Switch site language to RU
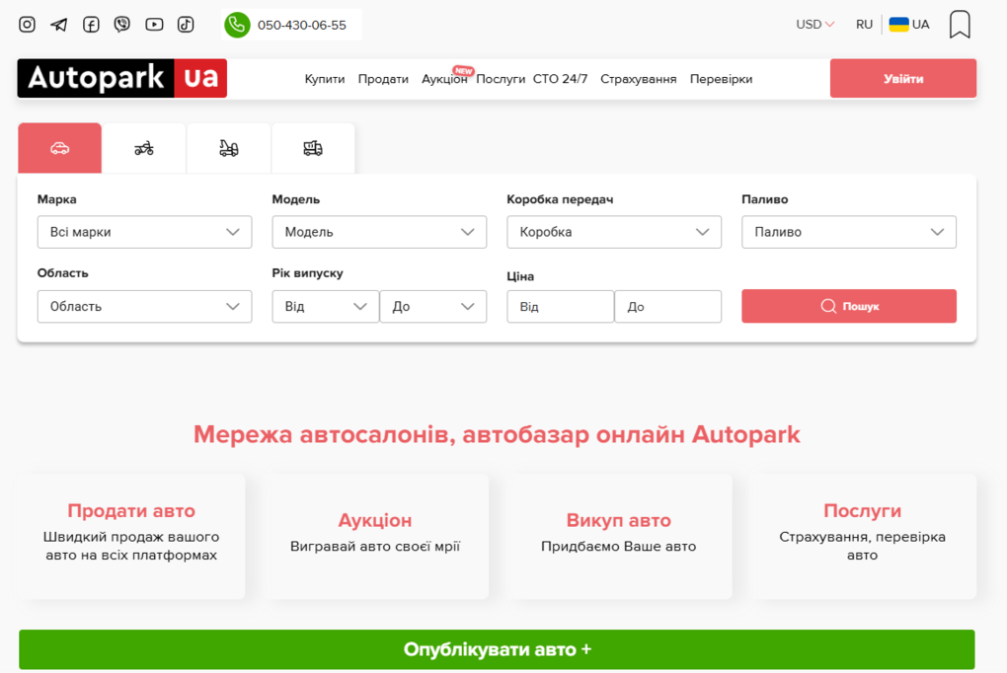This screenshot has height=673, width=1007. click(x=864, y=25)
